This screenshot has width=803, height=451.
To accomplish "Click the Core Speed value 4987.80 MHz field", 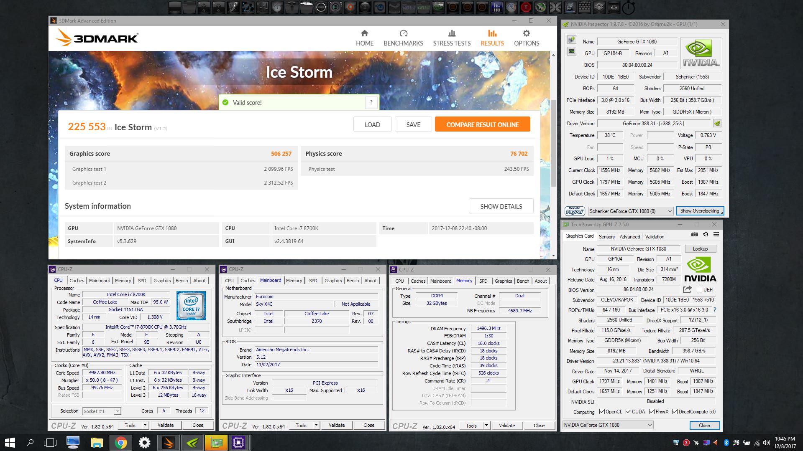I will [x=102, y=372].
